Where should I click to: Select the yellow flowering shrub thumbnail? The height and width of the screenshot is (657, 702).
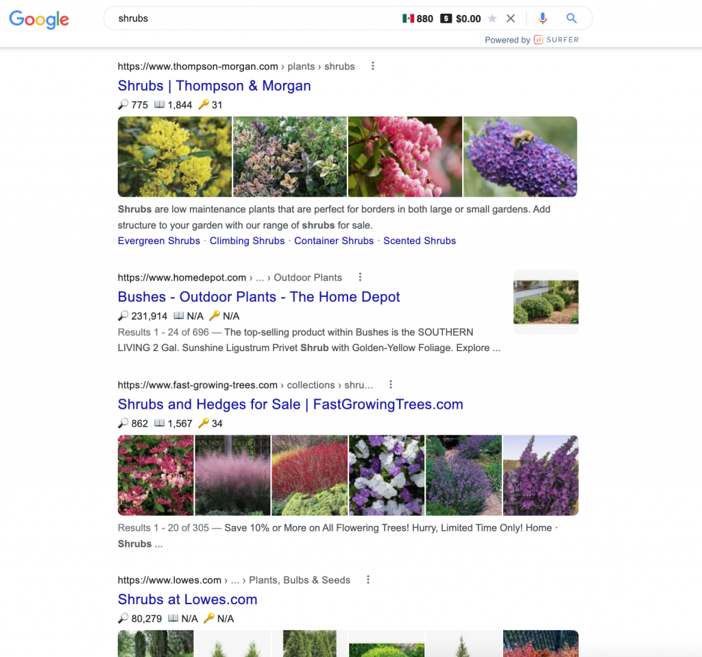[x=175, y=157]
